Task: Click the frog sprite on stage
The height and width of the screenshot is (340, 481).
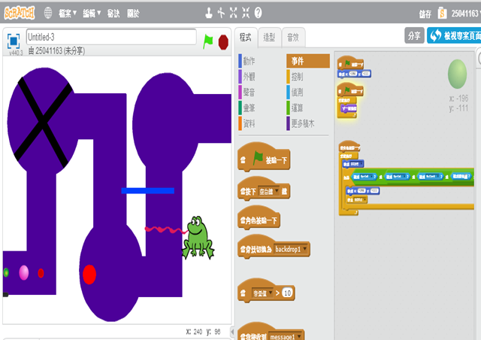Action: (x=198, y=237)
